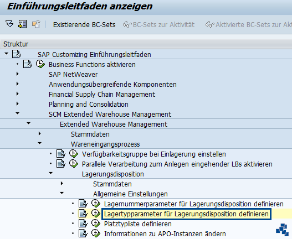Image resolution: width=292 pixels, height=239 pixels.
Task: Click the greyed change release notes icon
Action: point(36,24)
